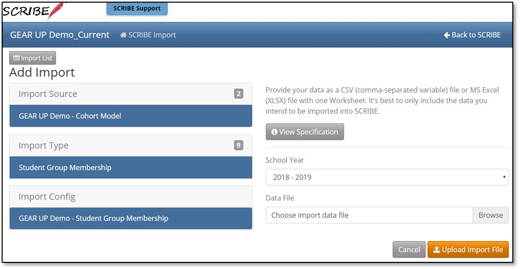
Task: Click the Back to SCRIBE link
Action: tap(472, 35)
